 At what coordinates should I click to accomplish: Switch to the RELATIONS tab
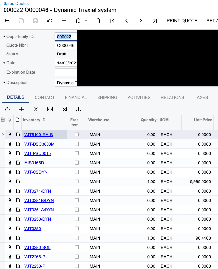[x=172, y=97]
